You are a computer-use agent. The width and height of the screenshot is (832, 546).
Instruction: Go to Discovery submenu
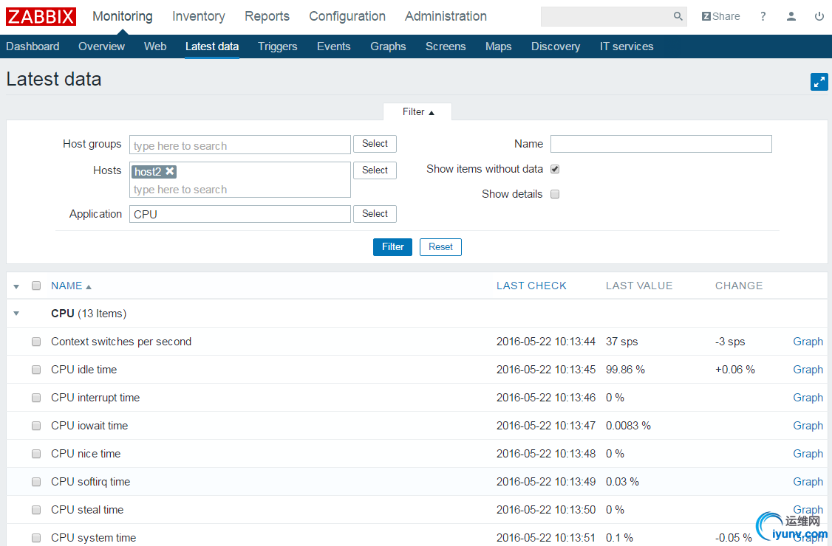556,46
